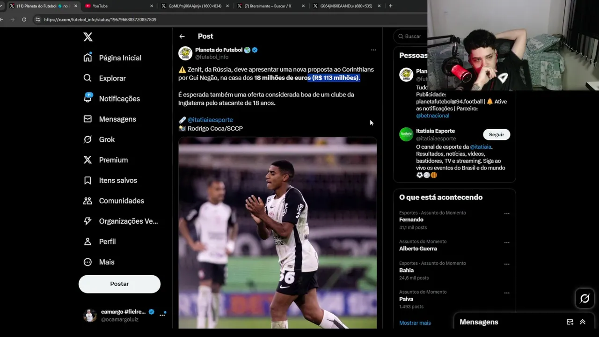The image size is (599, 337).
Task: Click the Postar button
Action: 119,284
